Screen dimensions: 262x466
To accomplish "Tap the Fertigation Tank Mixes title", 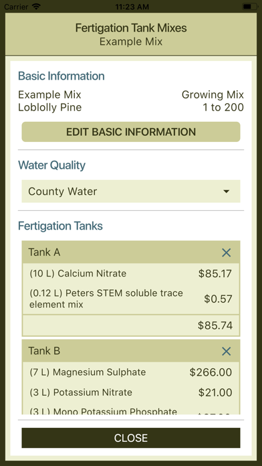I will click(131, 28).
